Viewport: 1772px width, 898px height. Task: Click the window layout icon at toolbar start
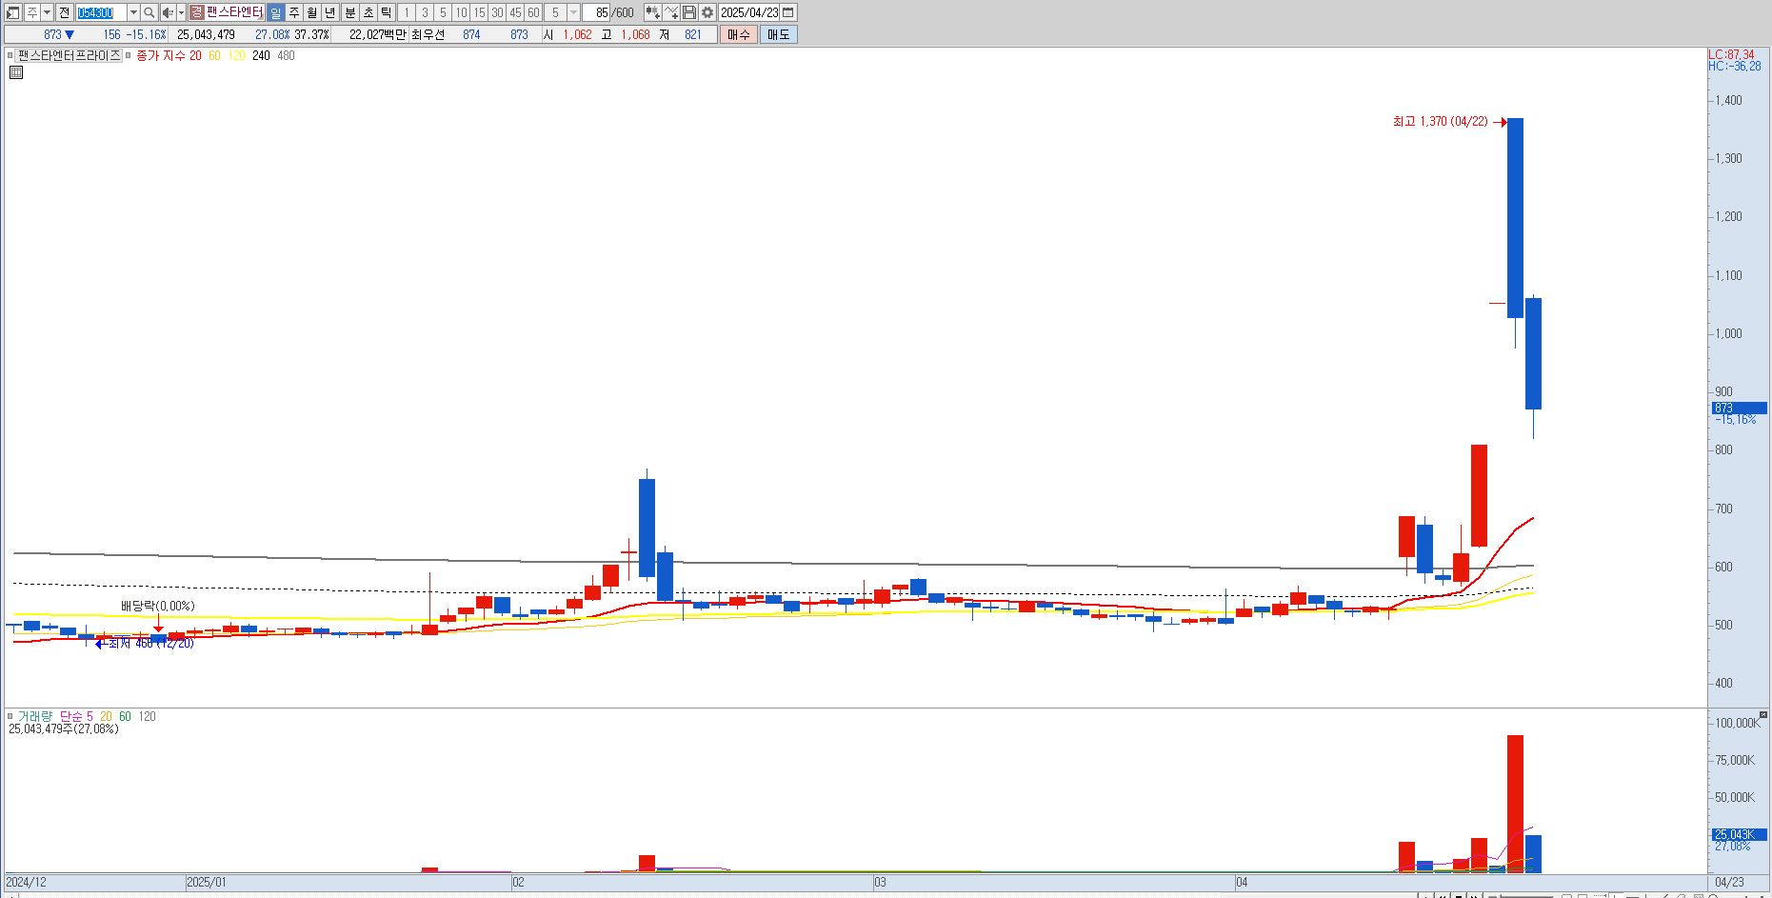click(x=12, y=12)
